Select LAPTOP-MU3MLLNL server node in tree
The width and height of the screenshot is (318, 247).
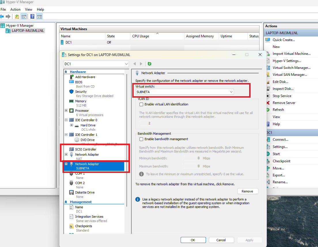point(28,31)
